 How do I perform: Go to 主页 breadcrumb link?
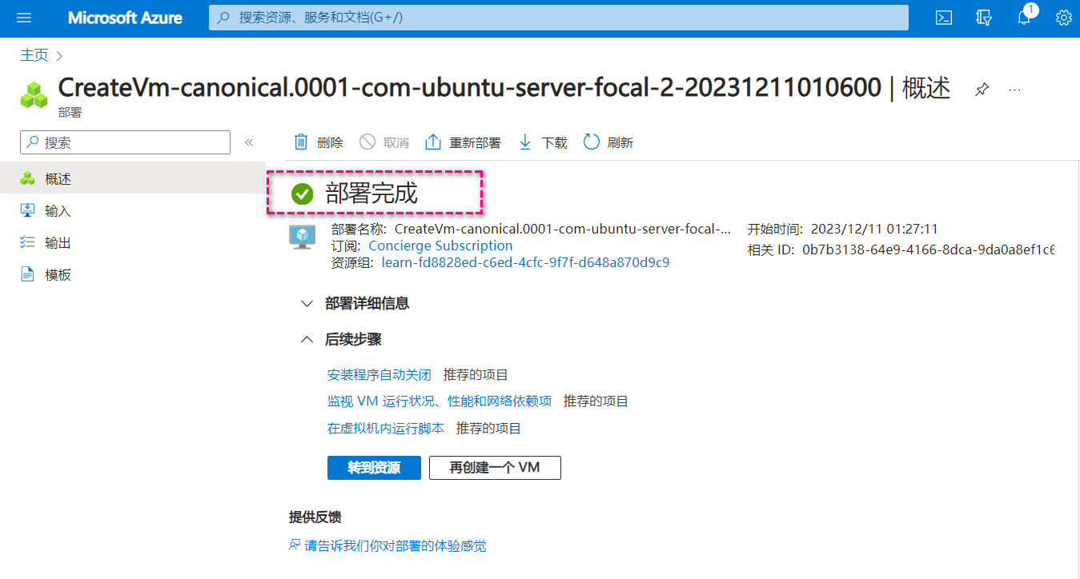(x=34, y=55)
